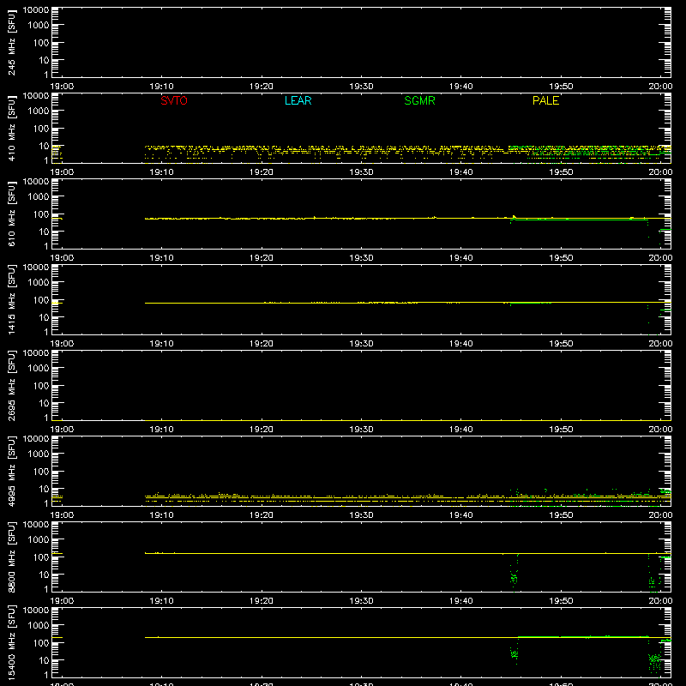Click green dot cluster near 19:45 in 8800 MHz panel

tap(514, 578)
